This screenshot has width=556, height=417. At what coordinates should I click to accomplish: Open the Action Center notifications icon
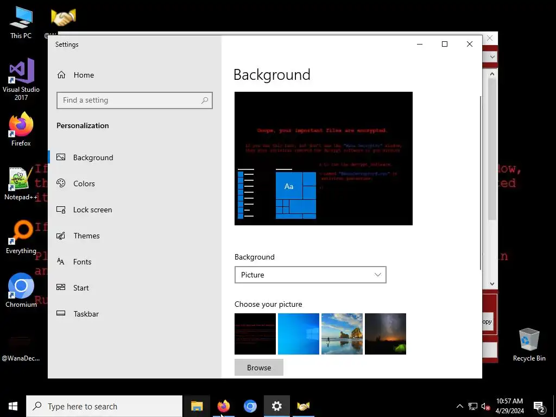pos(539,407)
